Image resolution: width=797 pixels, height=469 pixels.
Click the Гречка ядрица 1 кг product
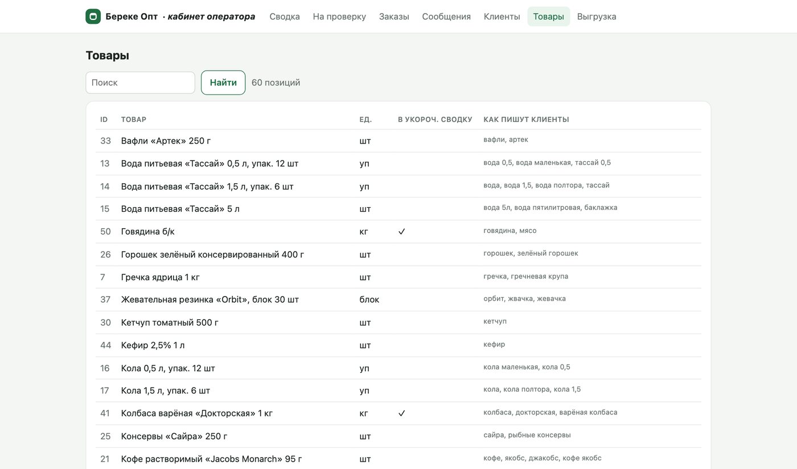pyautogui.click(x=161, y=277)
